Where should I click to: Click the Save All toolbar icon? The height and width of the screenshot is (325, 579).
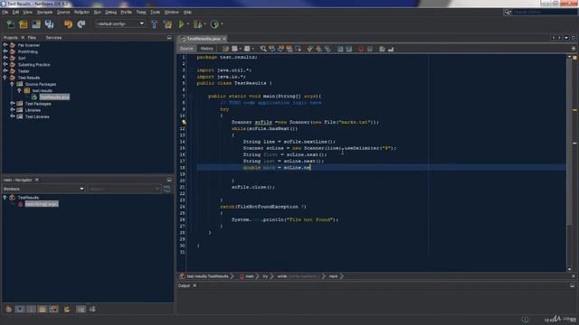point(49,24)
